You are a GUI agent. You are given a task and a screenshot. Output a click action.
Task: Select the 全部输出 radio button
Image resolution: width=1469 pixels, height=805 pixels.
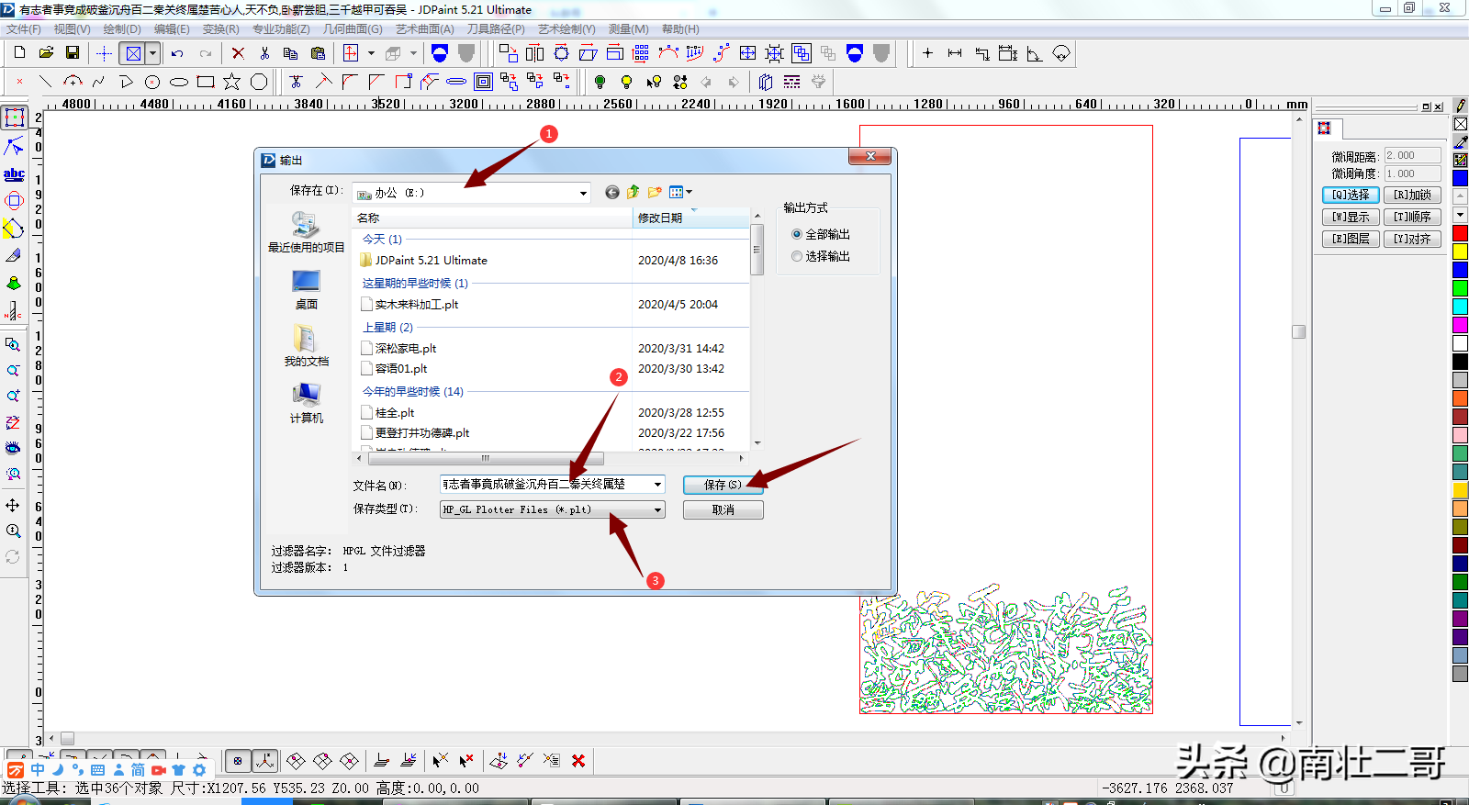pyautogui.click(x=797, y=234)
